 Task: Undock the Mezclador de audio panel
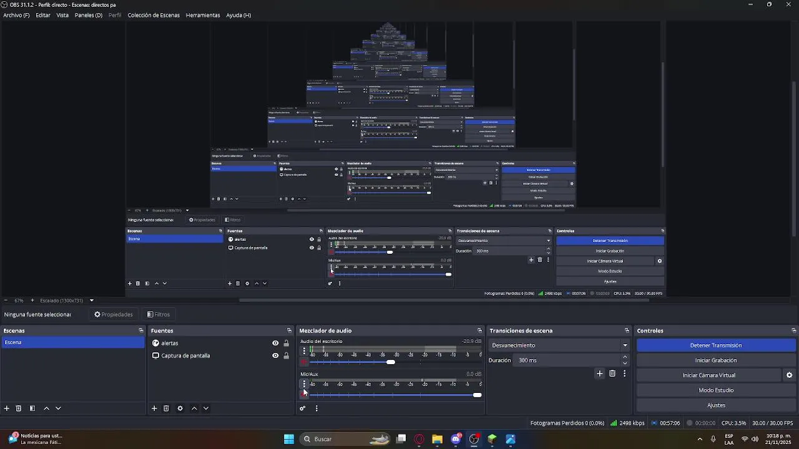[479, 331]
